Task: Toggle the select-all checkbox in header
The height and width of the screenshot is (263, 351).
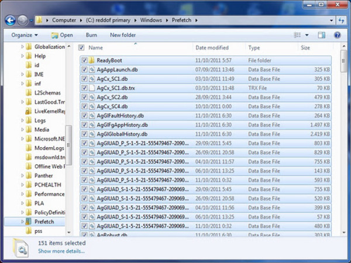Action: 81,48
